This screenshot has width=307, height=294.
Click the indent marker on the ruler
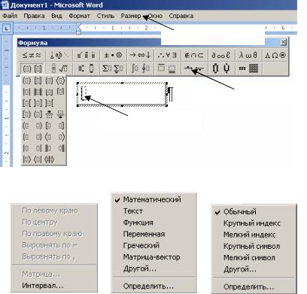pyautogui.click(x=78, y=29)
